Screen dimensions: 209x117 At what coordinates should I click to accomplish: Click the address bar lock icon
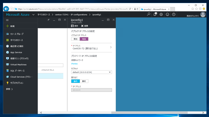(135, 9)
